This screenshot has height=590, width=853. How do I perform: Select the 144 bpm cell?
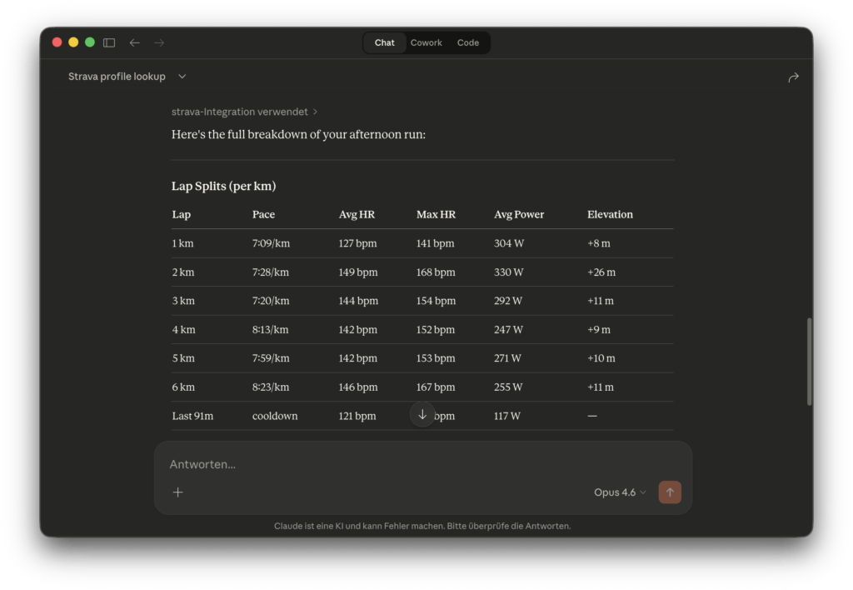tap(358, 301)
